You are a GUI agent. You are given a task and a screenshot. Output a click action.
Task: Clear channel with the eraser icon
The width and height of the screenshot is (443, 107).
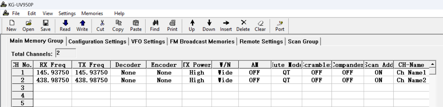pos(260,26)
